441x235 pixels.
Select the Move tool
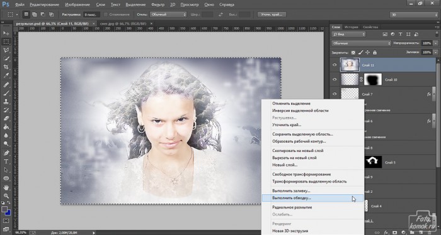point(6,33)
